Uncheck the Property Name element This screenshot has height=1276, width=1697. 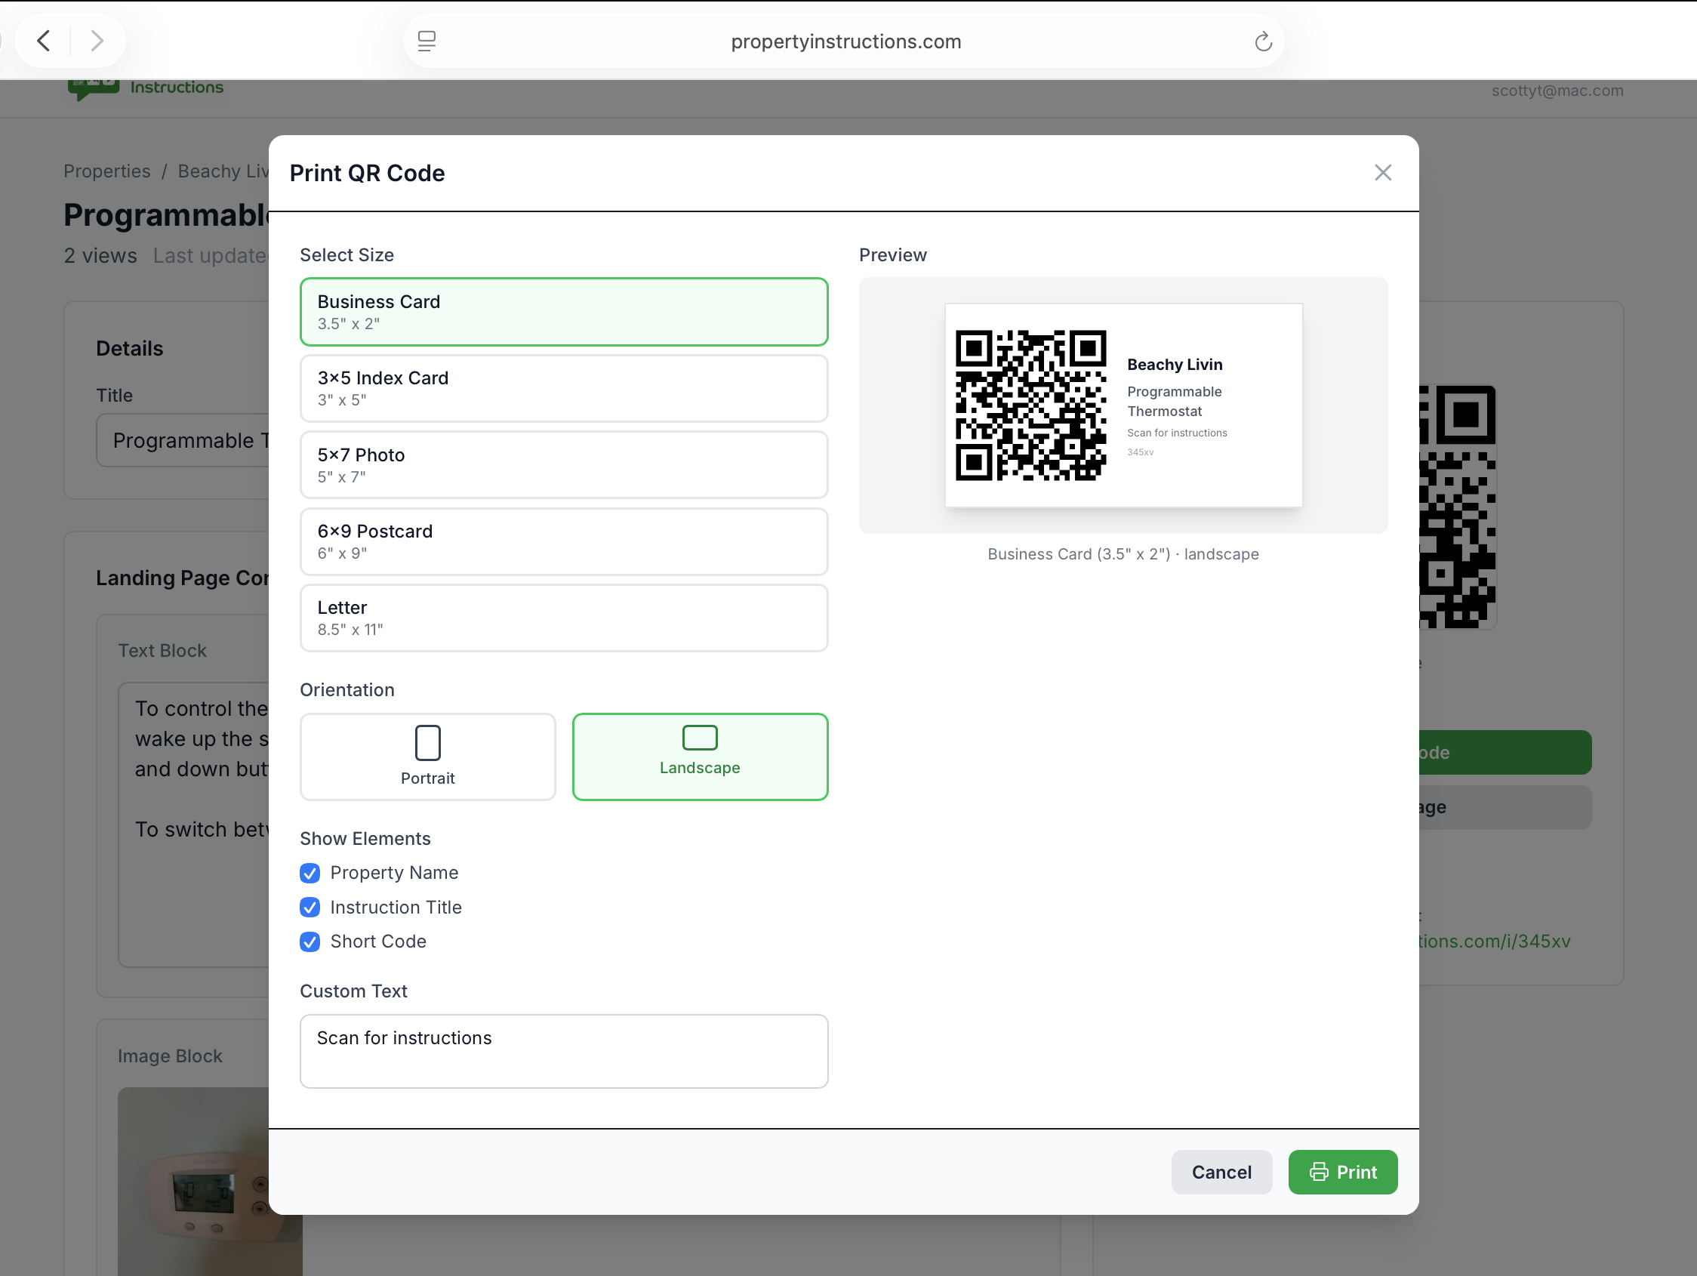[310, 873]
